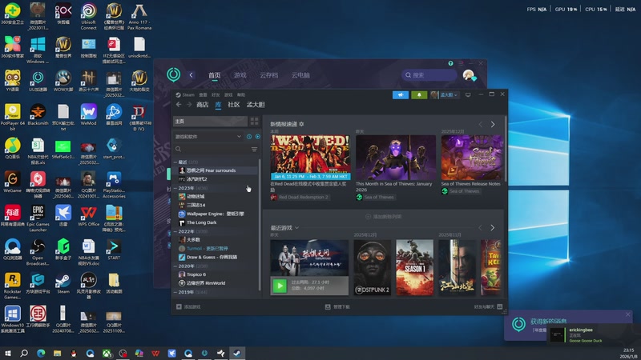641x360 pixels.
Task: Click Steam forward navigation arrow
Action: (189, 105)
